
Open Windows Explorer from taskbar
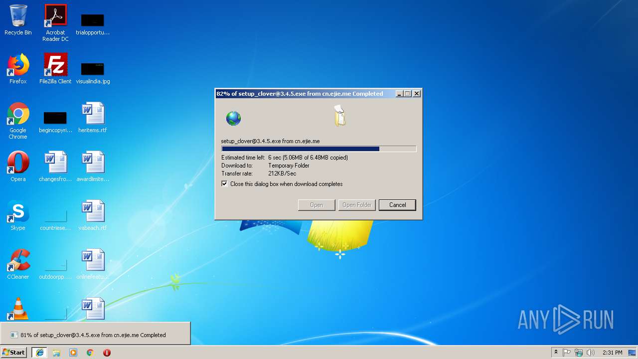[x=56, y=353]
